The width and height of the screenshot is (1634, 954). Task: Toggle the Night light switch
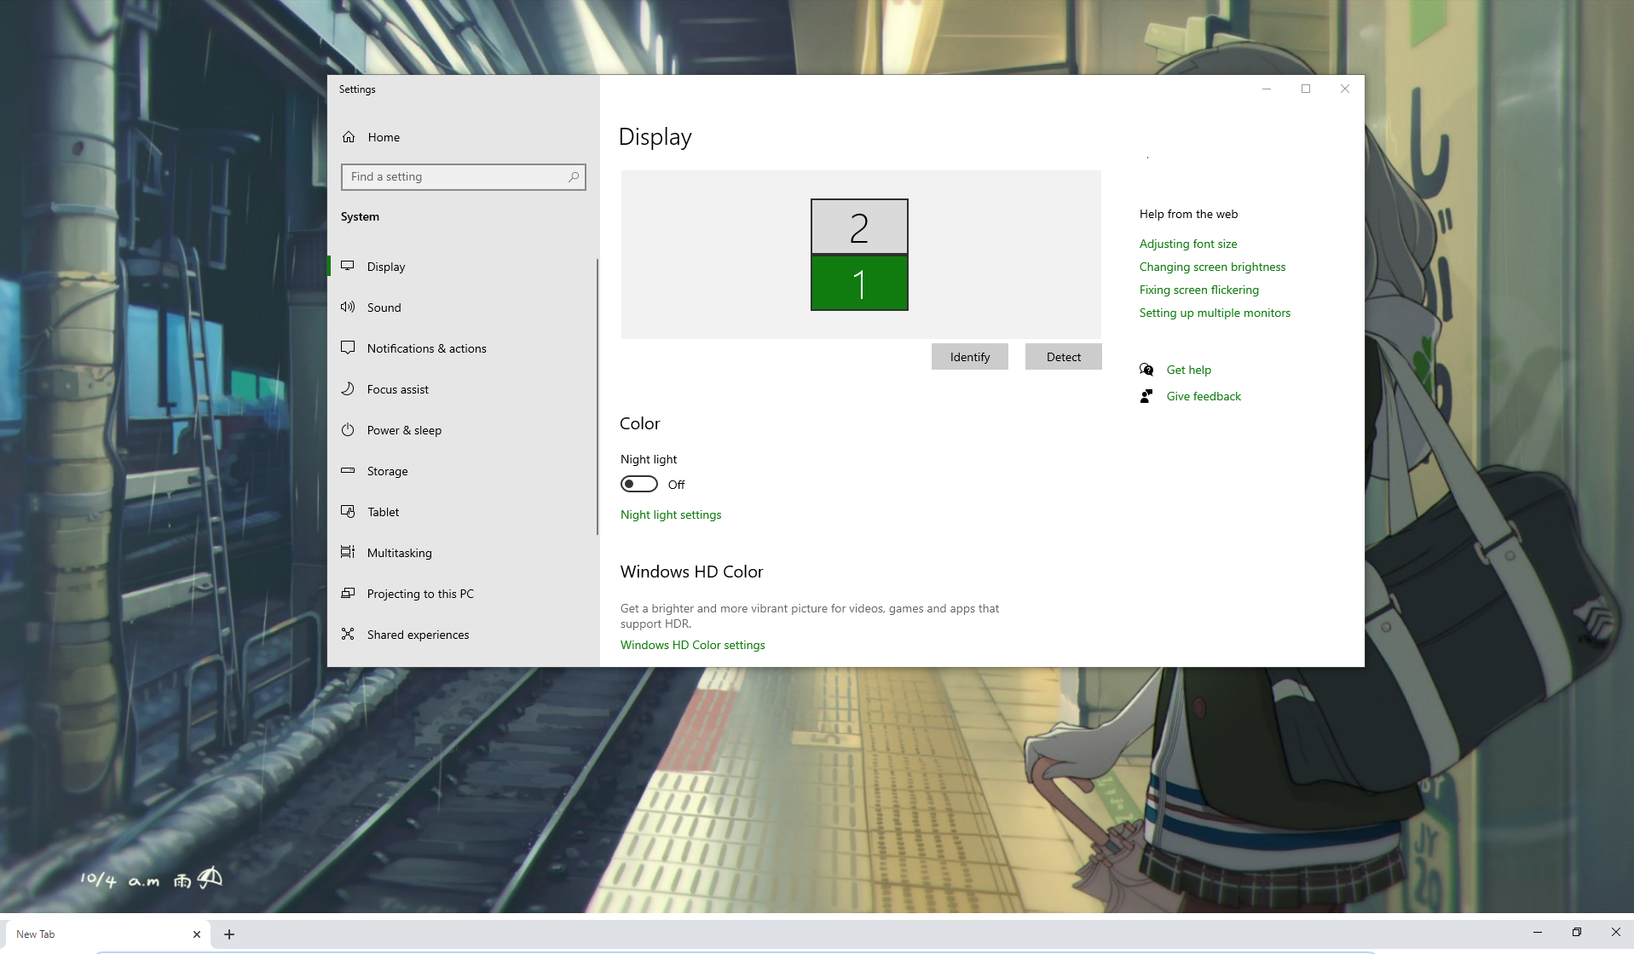coord(639,484)
